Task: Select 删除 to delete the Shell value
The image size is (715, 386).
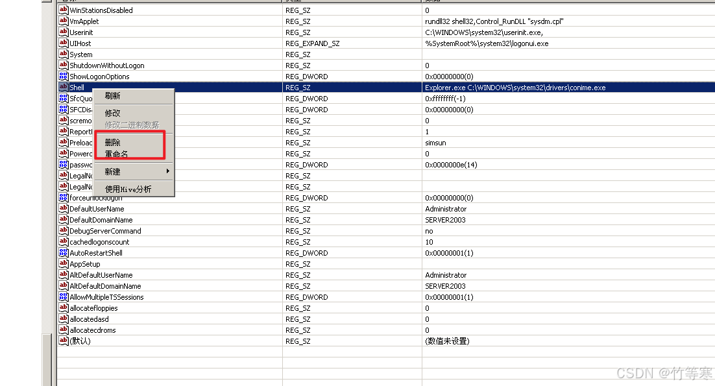Action: [x=113, y=143]
